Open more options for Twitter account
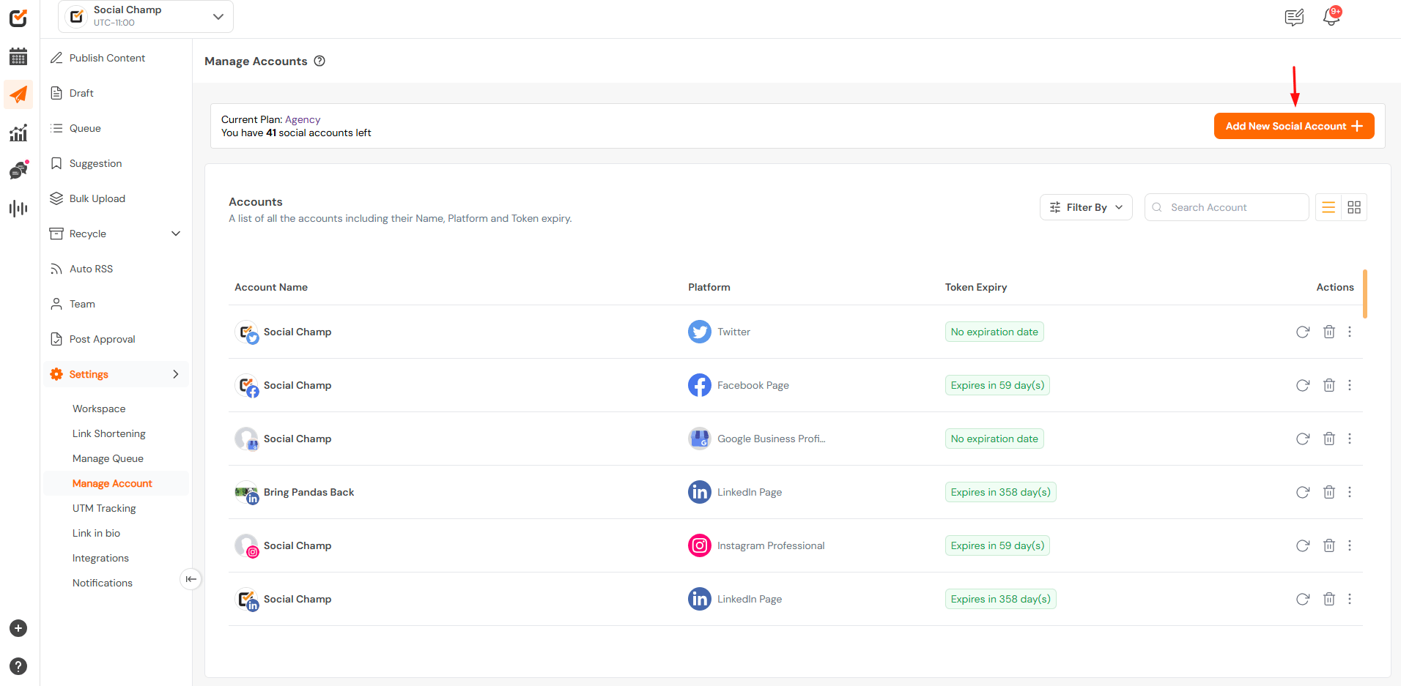Screen dimensions: 1401x686 tap(1350, 332)
